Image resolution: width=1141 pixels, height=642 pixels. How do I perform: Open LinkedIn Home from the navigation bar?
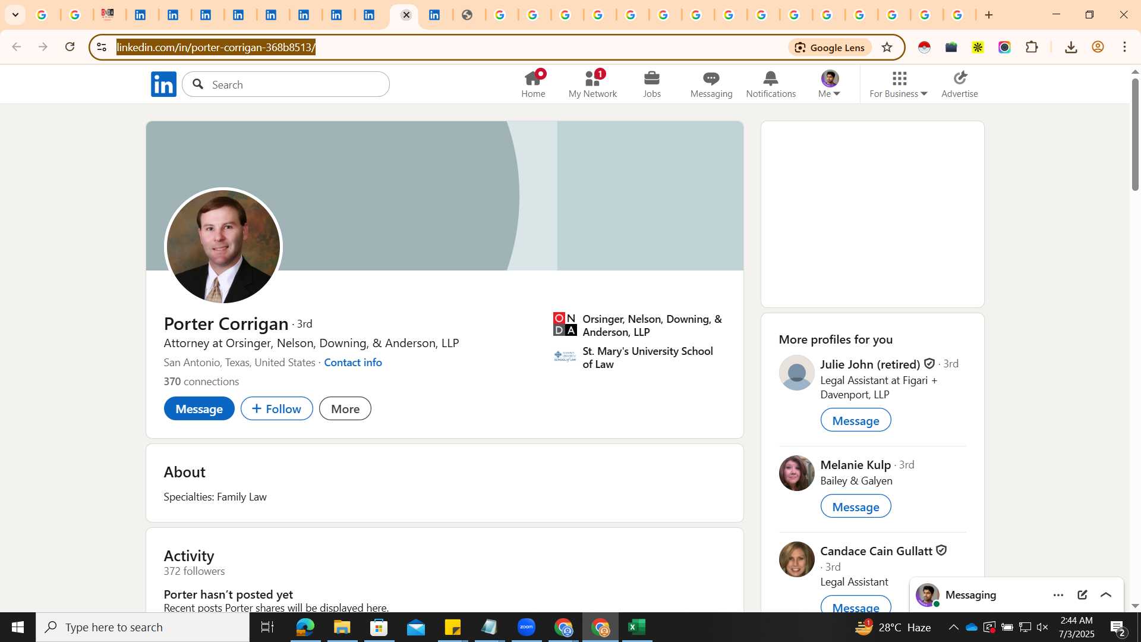533,84
